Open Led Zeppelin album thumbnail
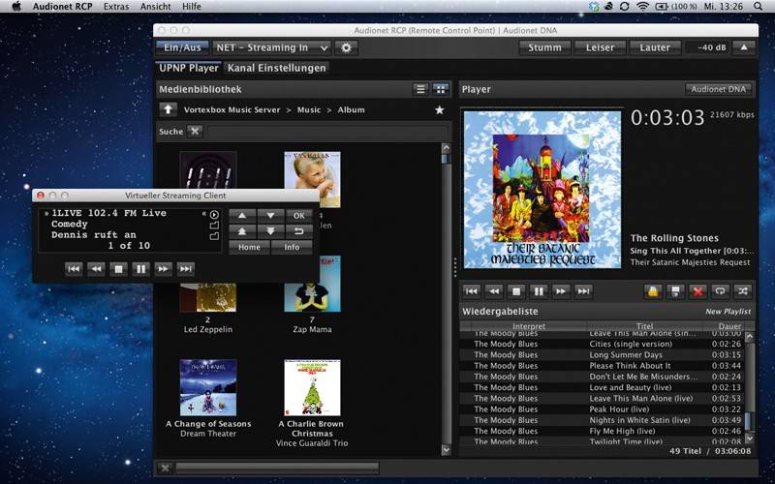Screen dimensions: 775x484 (x=208, y=297)
